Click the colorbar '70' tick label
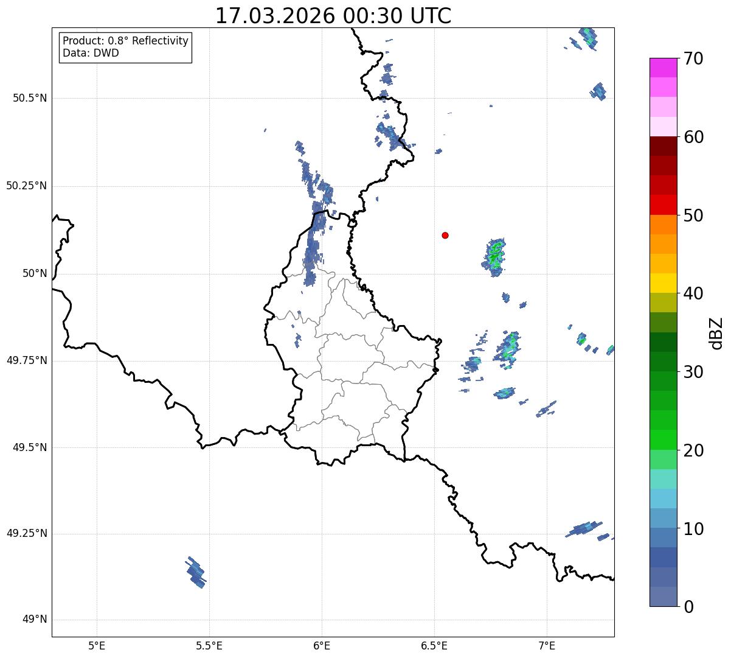This screenshot has height=658, width=731. (693, 58)
